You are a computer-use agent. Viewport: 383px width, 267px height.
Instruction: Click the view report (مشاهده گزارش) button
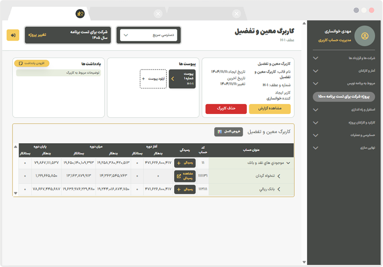(x=270, y=108)
